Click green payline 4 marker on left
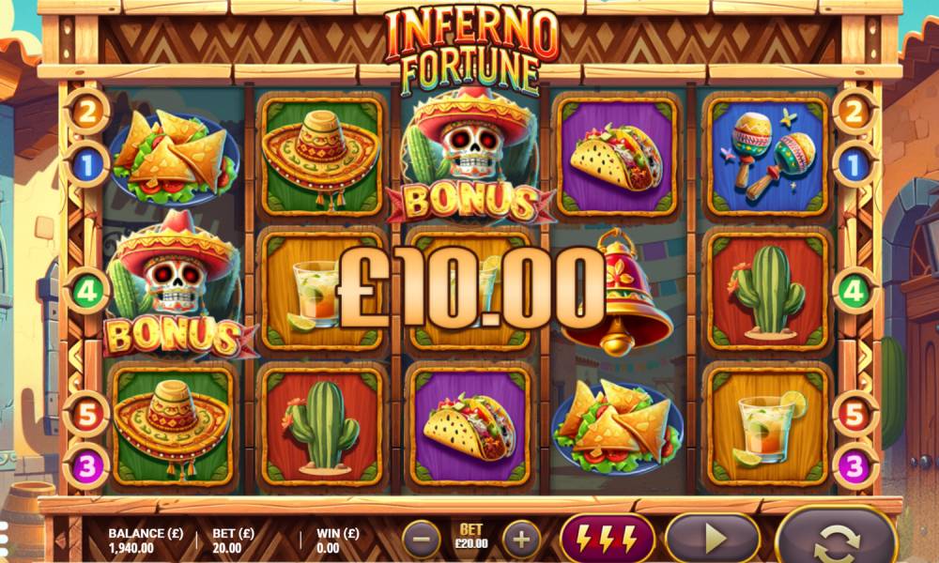 click(x=87, y=292)
